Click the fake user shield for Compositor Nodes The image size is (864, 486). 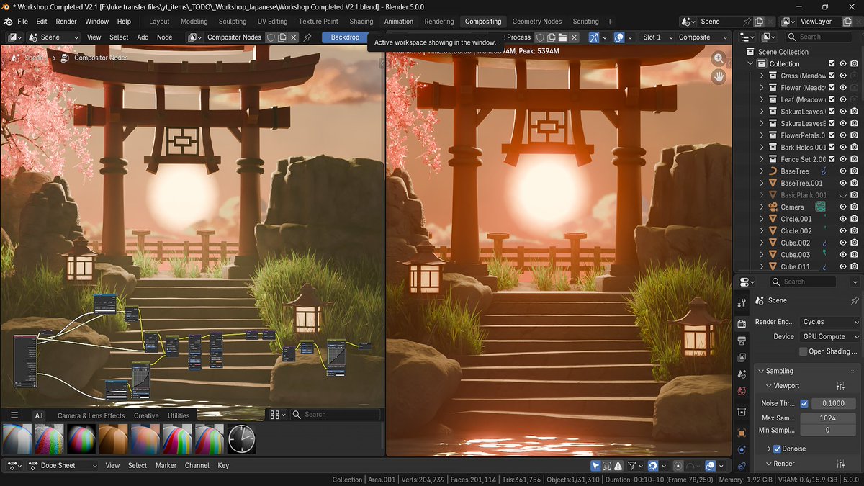(x=271, y=37)
